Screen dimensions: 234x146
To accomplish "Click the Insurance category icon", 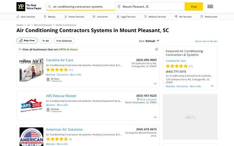I will click(x=94, y=17).
